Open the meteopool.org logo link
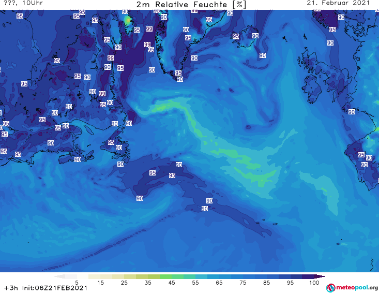The width and height of the screenshot is (379, 293). tap(352, 288)
